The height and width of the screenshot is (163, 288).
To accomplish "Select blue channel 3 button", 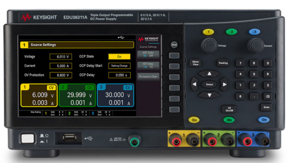I will coord(254,32).
